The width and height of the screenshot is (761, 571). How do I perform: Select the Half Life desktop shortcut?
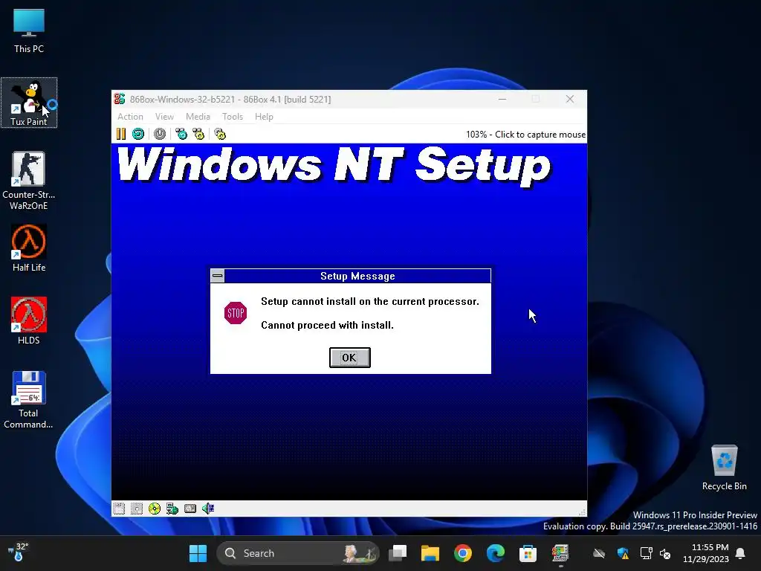[29, 248]
